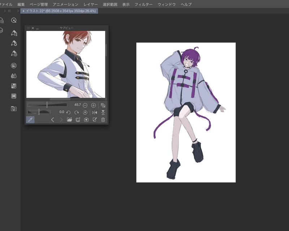Image resolution: width=289 pixels, height=231 pixels.
Task: Collapse the palette dock double-chevron
Action: 9,11
